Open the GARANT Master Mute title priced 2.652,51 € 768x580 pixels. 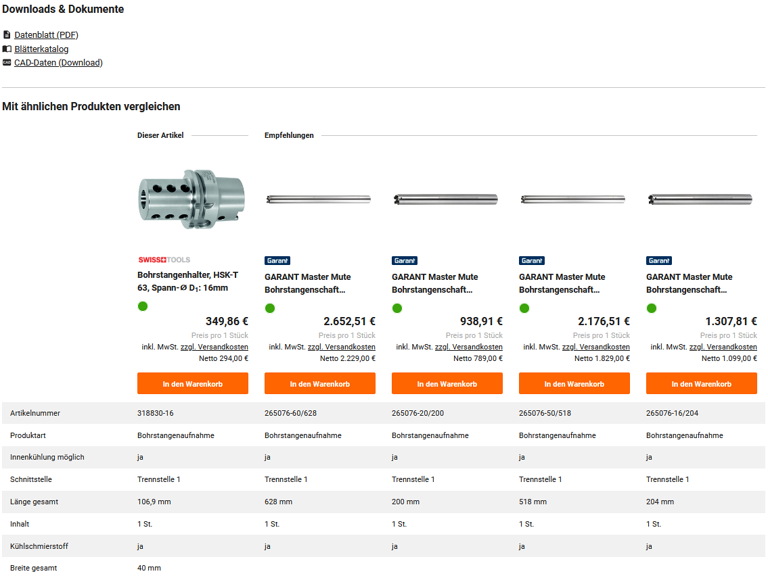pyautogui.click(x=308, y=283)
